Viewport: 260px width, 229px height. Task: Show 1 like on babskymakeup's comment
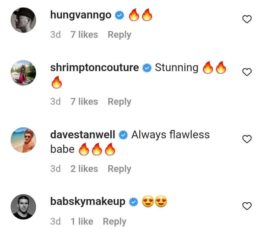tap(82, 221)
